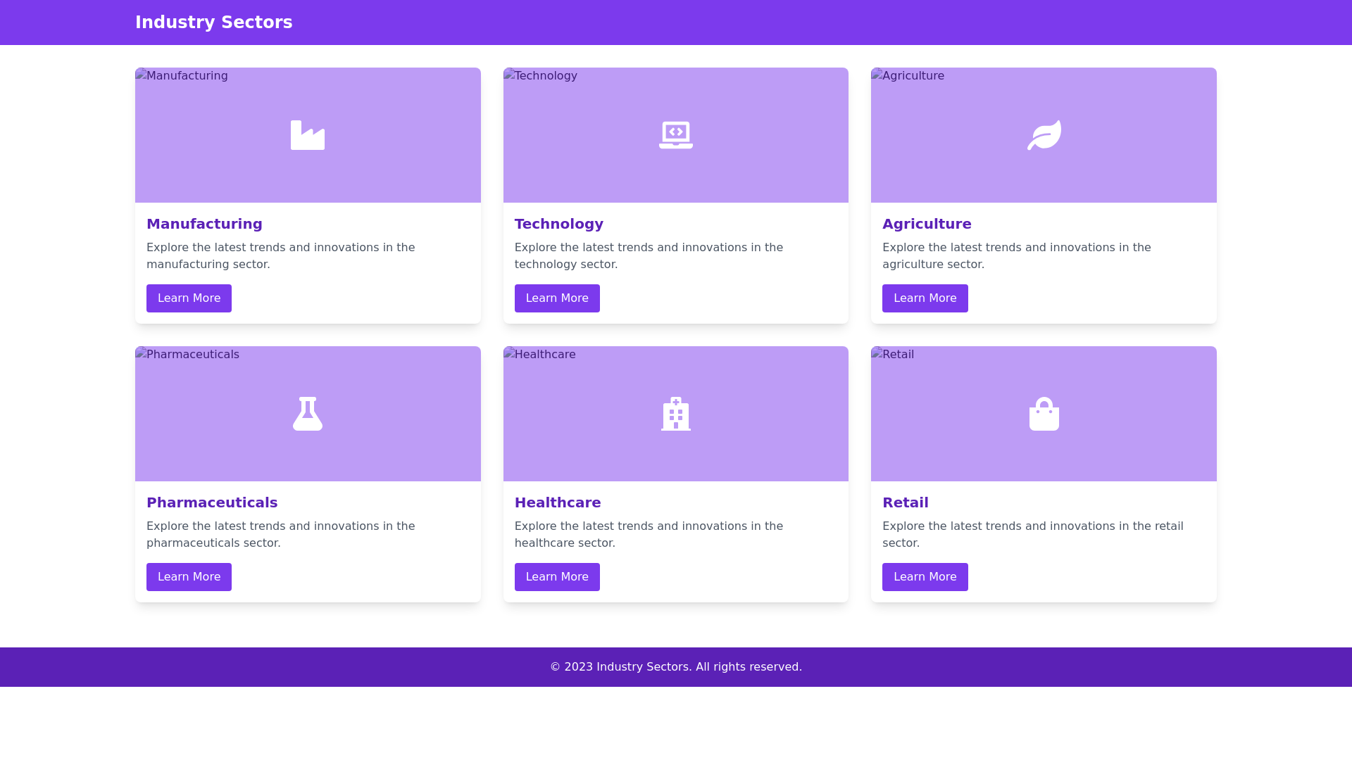Click the shopping bag icon for Retail
The height and width of the screenshot is (760, 1352).
pyautogui.click(x=1044, y=414)
